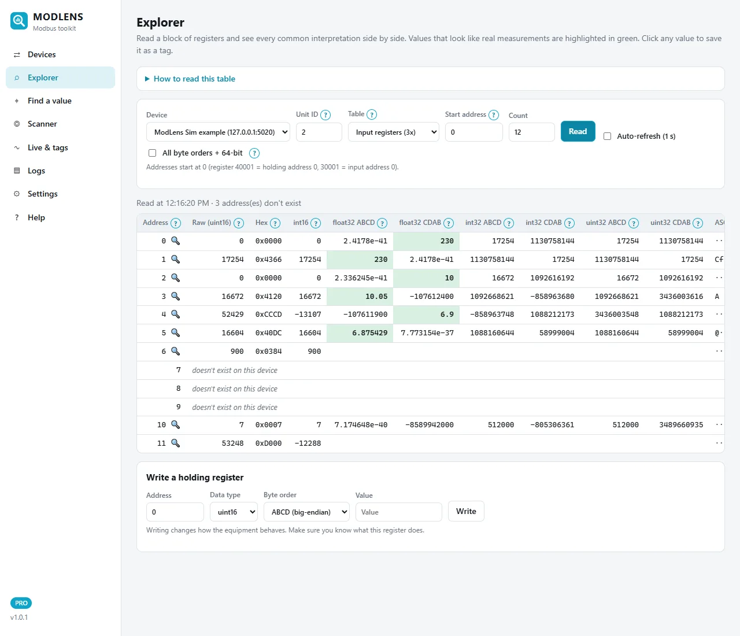Open Settings from the sidebar
This screenshot has width=740, height=636.
[60, 194]
